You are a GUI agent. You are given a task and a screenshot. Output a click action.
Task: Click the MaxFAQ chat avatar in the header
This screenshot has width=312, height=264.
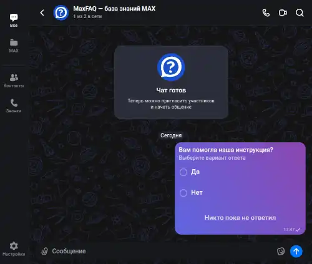[x=61, y=12]
